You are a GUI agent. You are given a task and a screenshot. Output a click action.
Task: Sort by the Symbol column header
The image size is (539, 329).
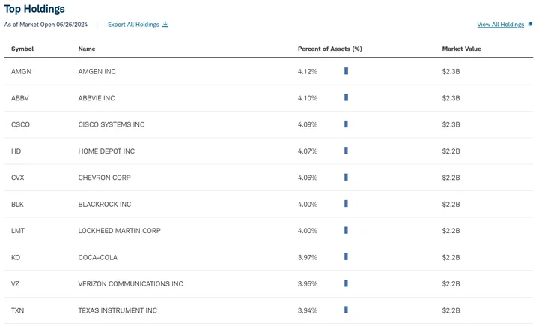click(22, 49)
